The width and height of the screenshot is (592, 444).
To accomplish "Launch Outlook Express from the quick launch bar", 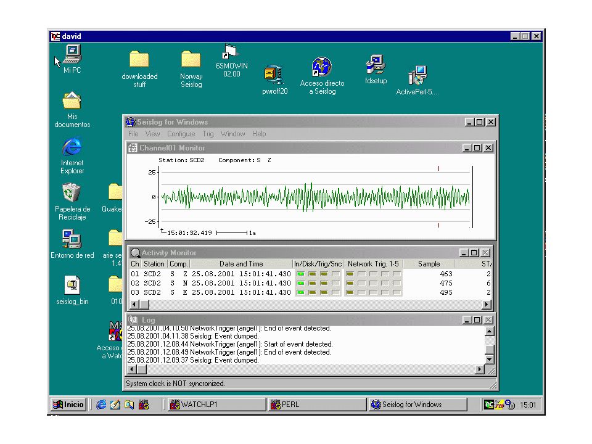I will coord(115,405).
